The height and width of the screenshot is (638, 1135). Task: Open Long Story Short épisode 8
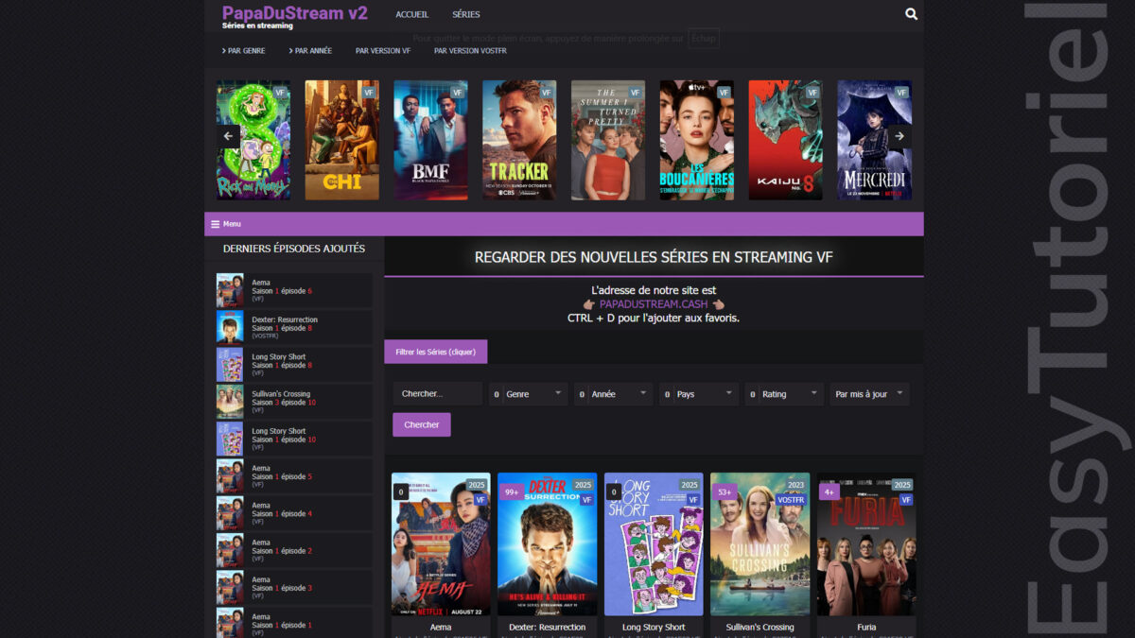(x=293, y=365)
